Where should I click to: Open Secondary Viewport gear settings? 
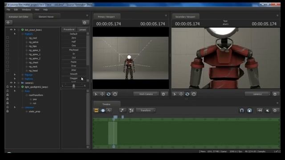coord(275,94)
